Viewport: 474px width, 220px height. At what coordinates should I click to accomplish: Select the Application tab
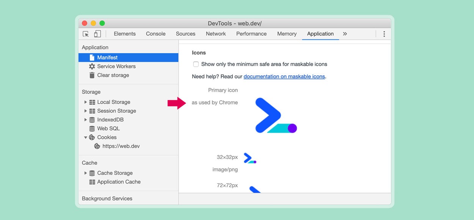click(320, 34)
